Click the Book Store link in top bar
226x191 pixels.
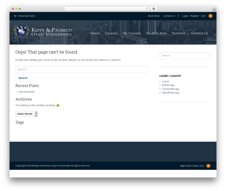[154, 16]
